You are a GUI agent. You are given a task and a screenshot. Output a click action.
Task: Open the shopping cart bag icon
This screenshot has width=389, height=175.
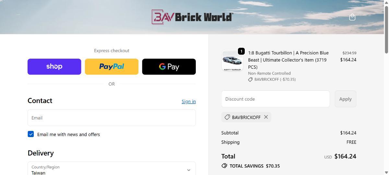[352, 17]
